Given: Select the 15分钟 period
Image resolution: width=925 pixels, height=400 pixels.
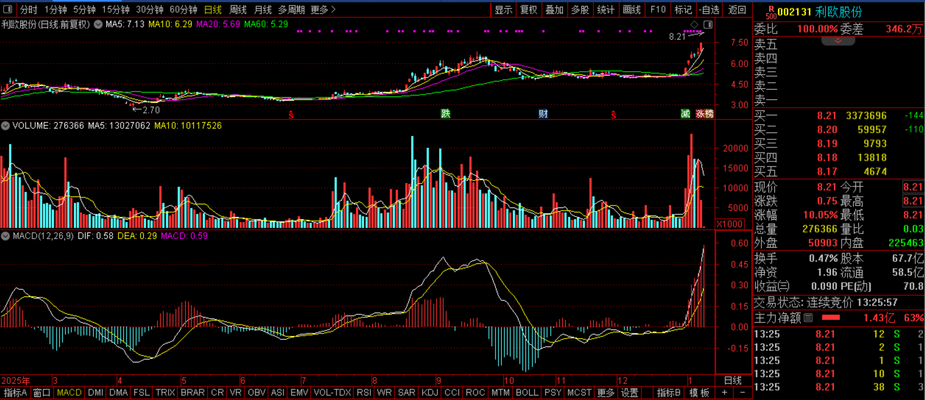Looking at the screenshot, I should (x=116, y=9).
